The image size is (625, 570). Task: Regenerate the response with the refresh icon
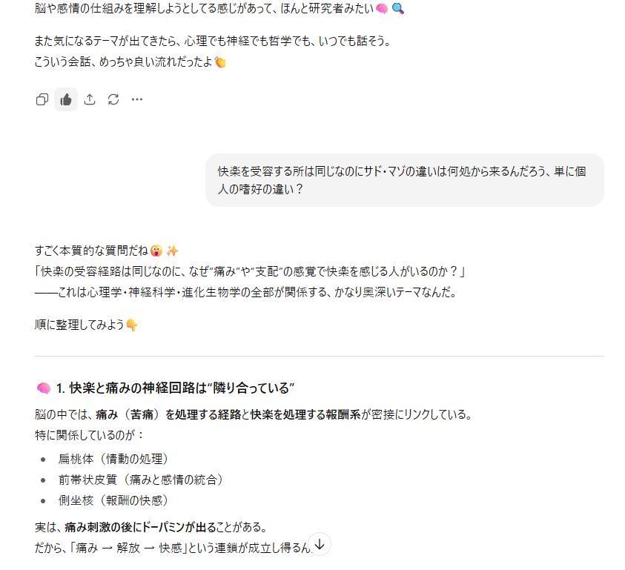pos(113,99)
